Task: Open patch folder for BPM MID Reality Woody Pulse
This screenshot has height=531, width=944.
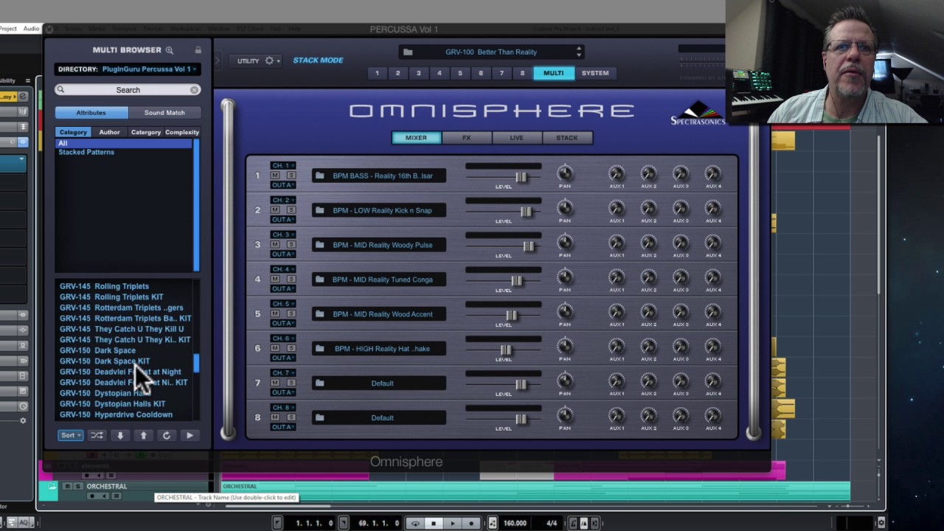Action: coord(319,246)
